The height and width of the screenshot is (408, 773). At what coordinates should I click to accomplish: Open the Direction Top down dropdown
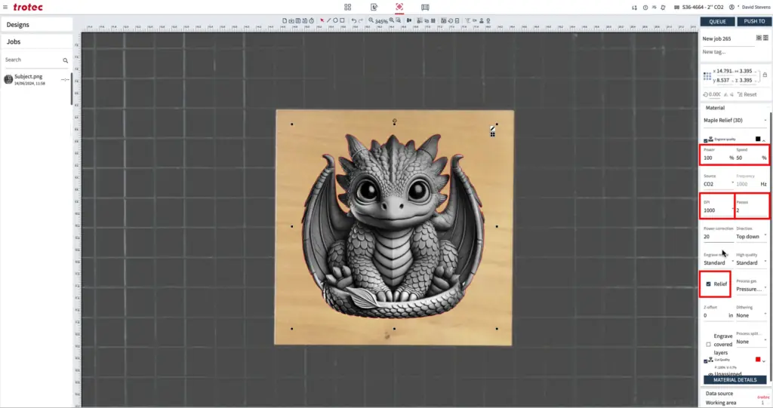pos(751,237)
